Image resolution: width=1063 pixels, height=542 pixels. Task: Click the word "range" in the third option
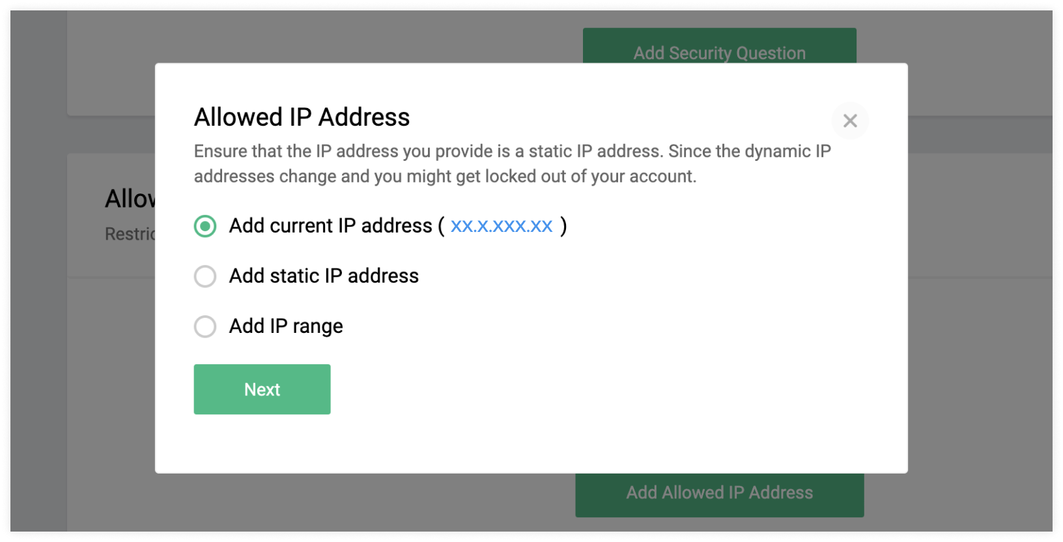(x=317, y=326)
